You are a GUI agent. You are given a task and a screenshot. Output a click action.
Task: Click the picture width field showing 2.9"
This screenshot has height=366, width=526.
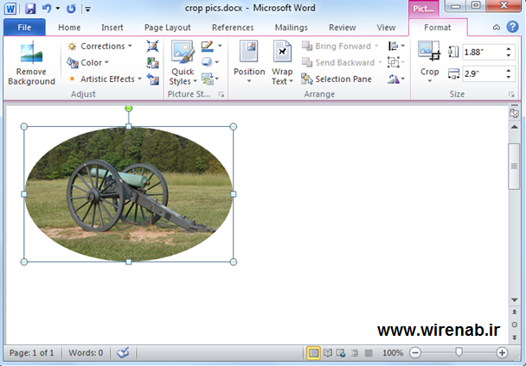tap(483, 74)
